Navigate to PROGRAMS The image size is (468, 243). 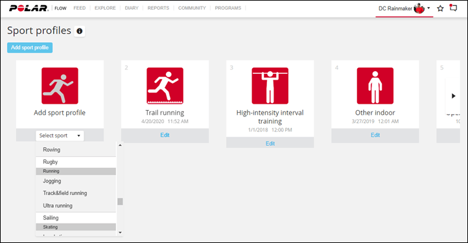point(228,8)
